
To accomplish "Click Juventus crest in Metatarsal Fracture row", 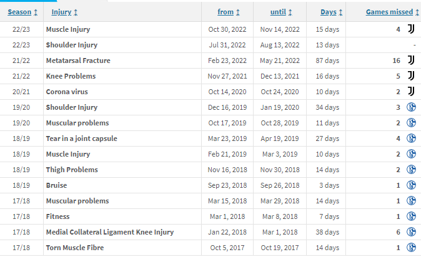I will click(411, 61).
